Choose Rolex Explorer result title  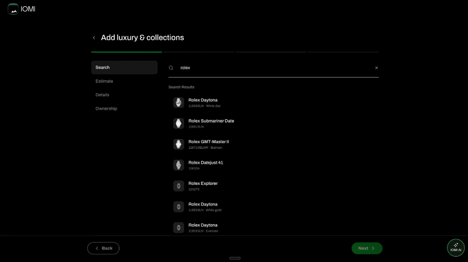click(x=203, y=183)
